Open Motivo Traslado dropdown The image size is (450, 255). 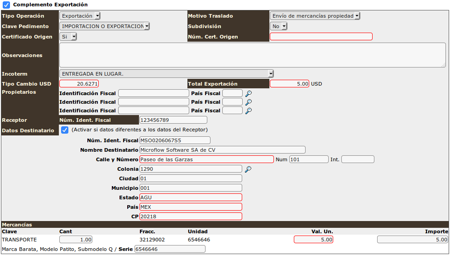(x=315, y=16)
